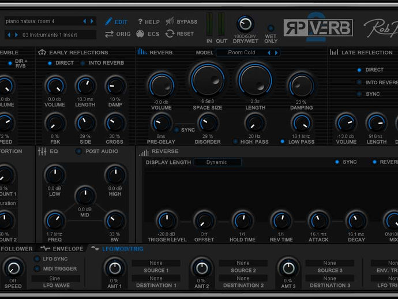Viewport: 398px width, 299px height.
Task: Click the Reverb section bars icon
Action: [142, 52]
